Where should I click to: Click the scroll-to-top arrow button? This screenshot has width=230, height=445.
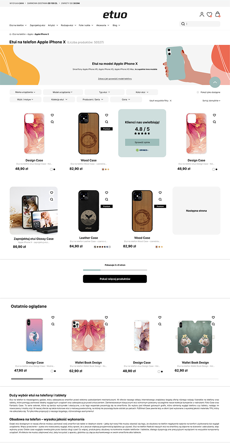tap(215, 82)
